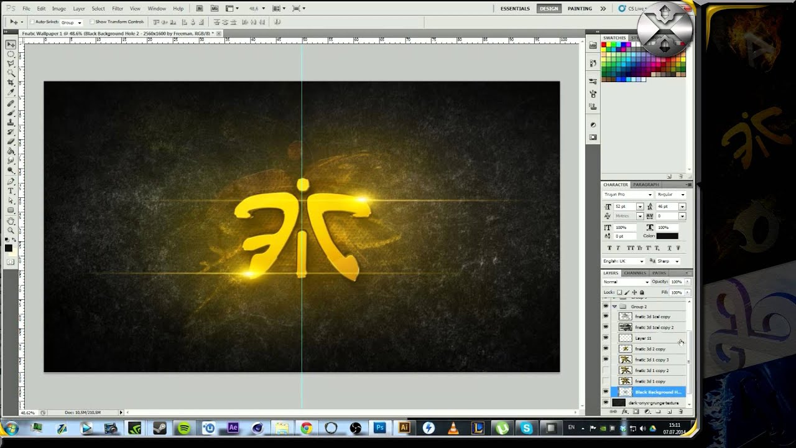Open the layer blend mode Normal dropdown
796x448 pixels.
pyautogui.click(x=626, y=282)
